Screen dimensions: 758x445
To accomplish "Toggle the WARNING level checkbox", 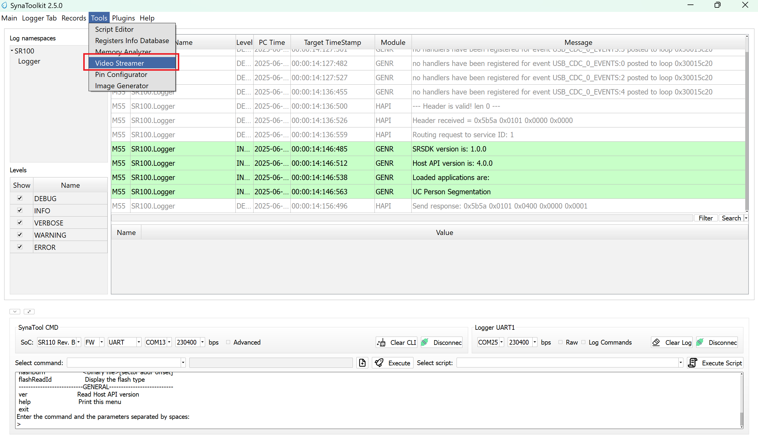I will coord(20,234).
